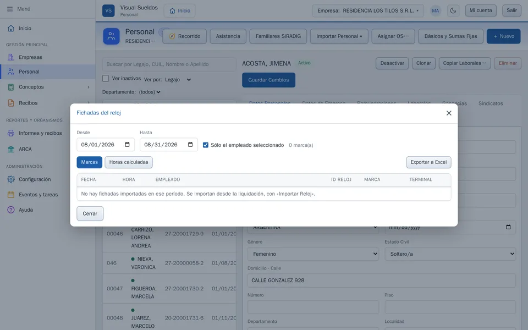Click the Recibos document icon

tap(11, 103)
